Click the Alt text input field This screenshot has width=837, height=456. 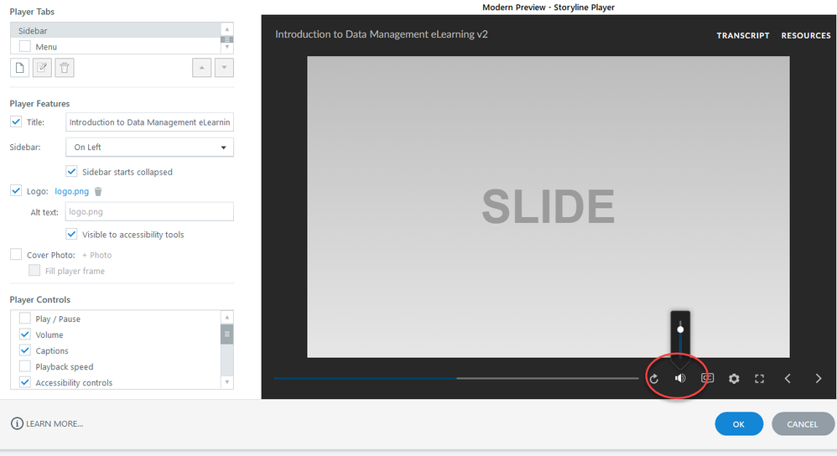point(149,212)
